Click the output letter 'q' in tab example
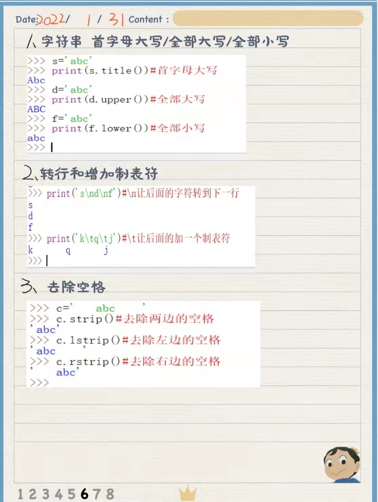Viewport: 378px width, 502px height. [68, 251]
